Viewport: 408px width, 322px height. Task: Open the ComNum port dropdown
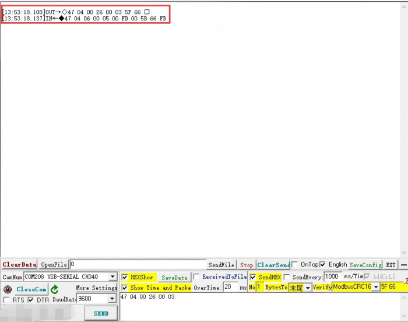pos(112,277)
